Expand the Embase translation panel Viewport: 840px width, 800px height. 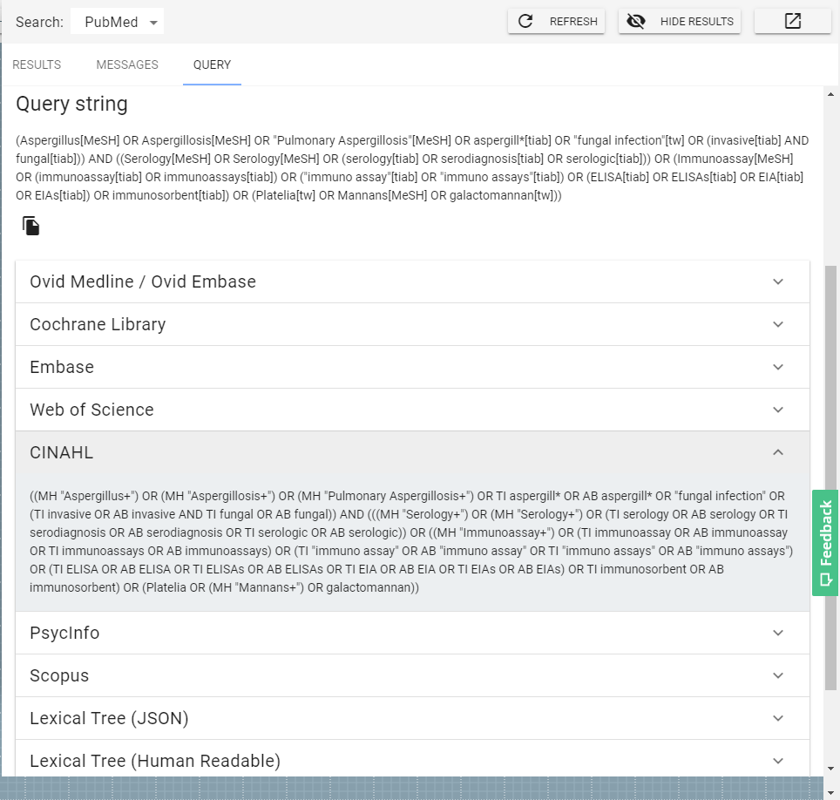[412, 367]
